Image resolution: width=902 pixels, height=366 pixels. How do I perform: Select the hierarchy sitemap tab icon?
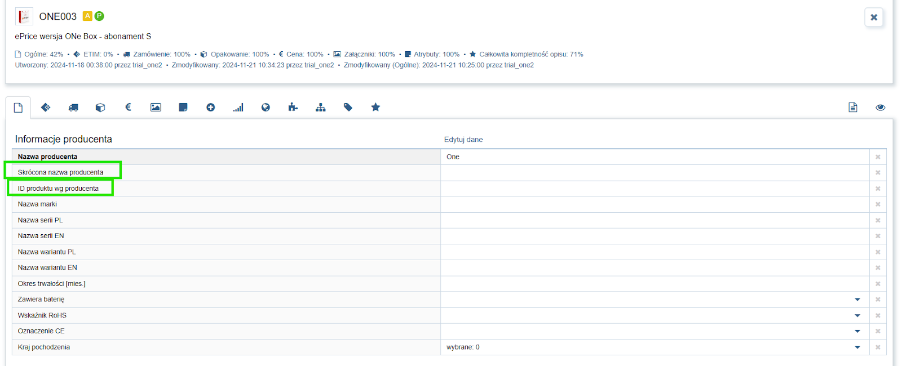tap(321, 108)
